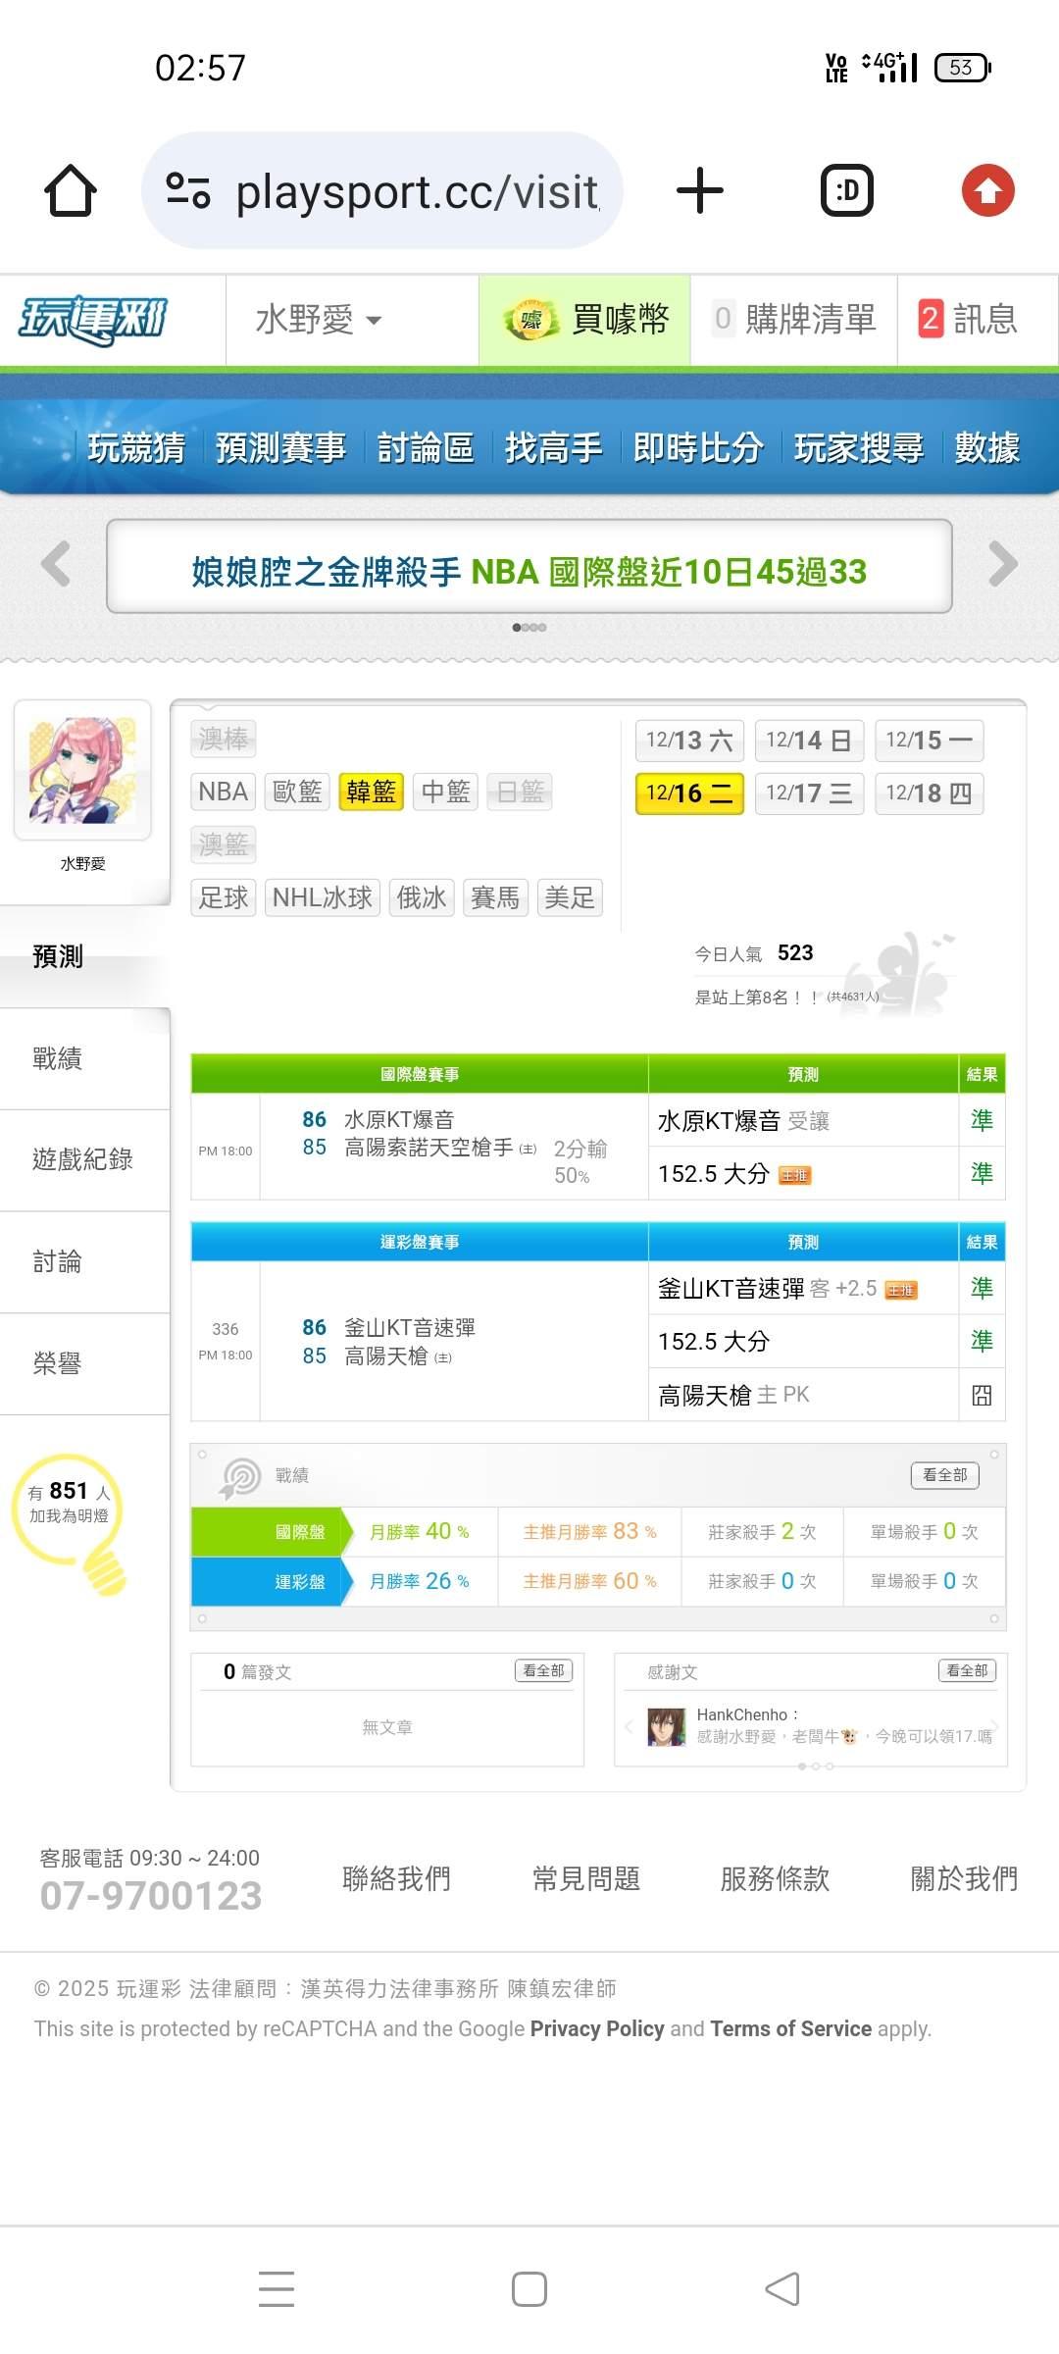Switch to the 預測 sidebar tab

[84, 956]
